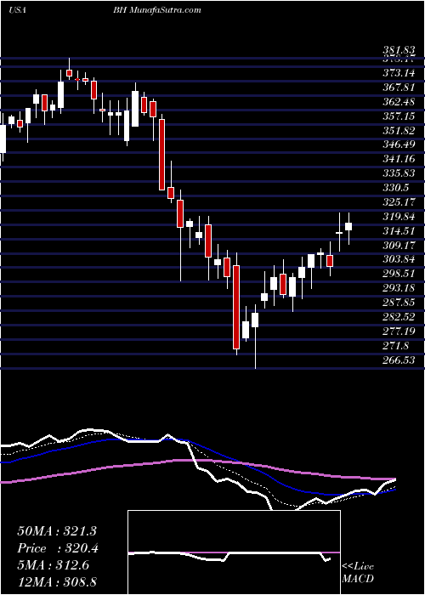Click the 346.49 price label
The height and width of the screenshot is (595, 425).
coord(398,145)
